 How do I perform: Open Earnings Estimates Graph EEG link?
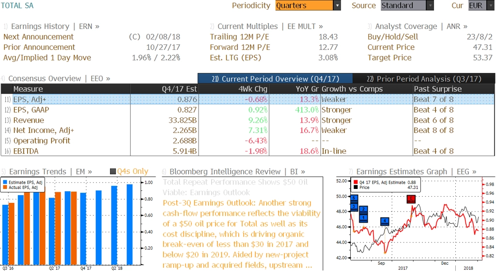(x=416, y=172)
